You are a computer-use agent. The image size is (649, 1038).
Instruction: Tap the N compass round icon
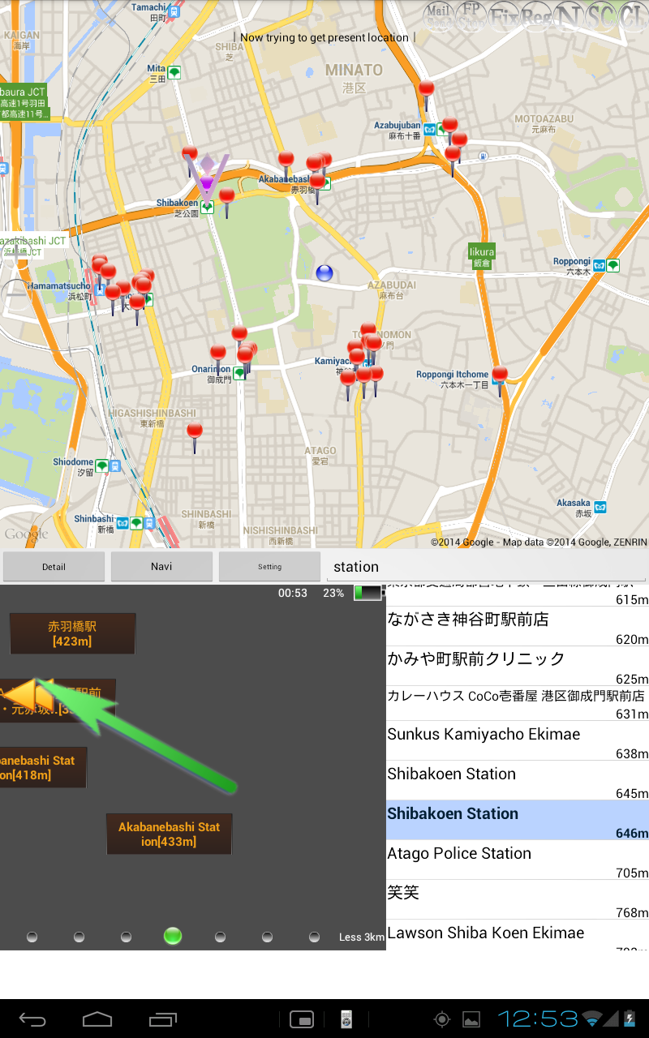click(x=568, y=15)
